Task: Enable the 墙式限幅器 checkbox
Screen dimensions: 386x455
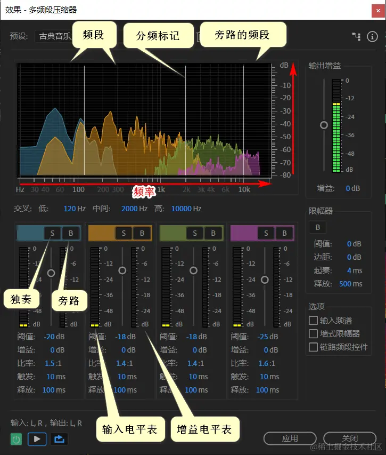Action: [x=313, y=334]
